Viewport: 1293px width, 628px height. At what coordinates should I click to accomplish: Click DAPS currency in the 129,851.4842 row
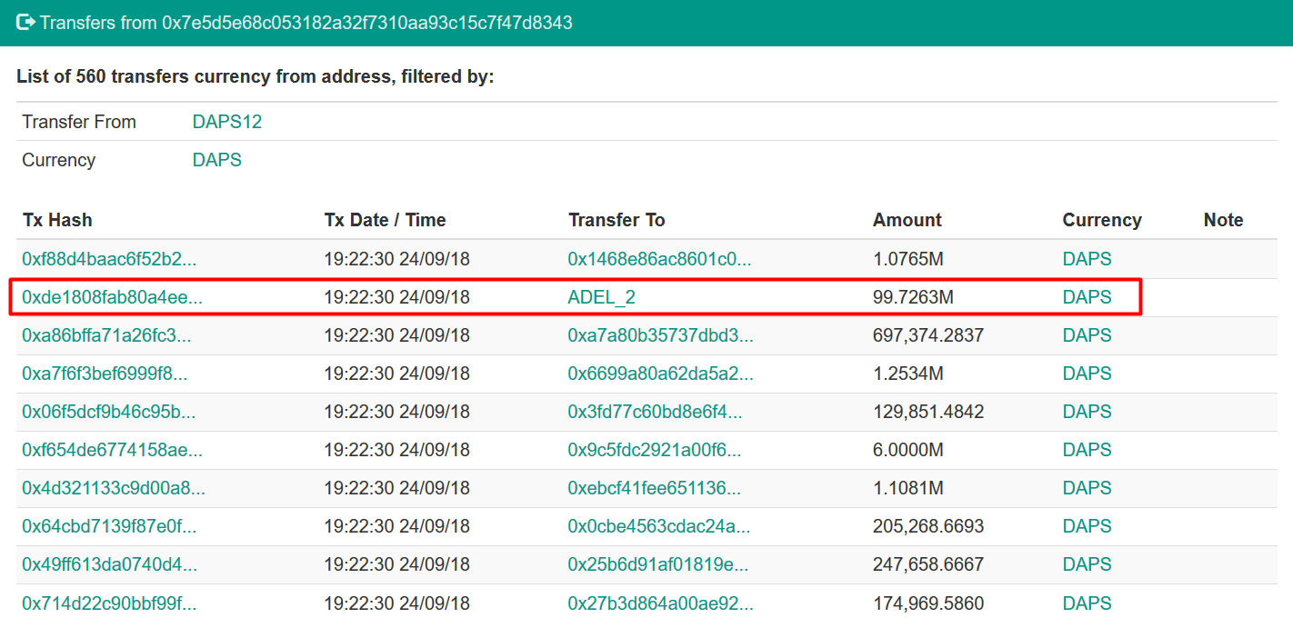coord(1087,412)
